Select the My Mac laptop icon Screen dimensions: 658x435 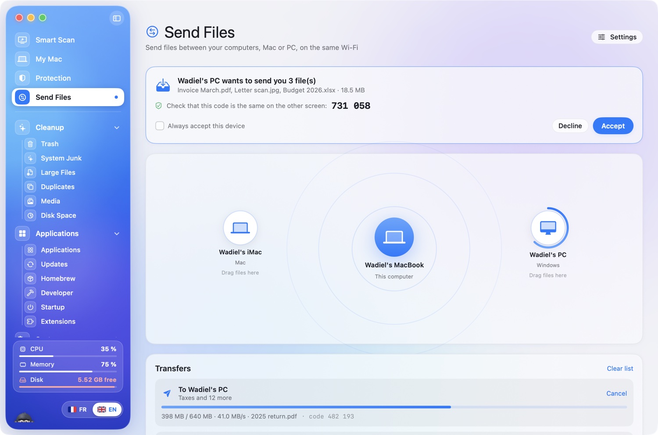[22, 59]
